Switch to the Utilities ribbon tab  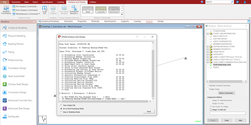[93, 2]
